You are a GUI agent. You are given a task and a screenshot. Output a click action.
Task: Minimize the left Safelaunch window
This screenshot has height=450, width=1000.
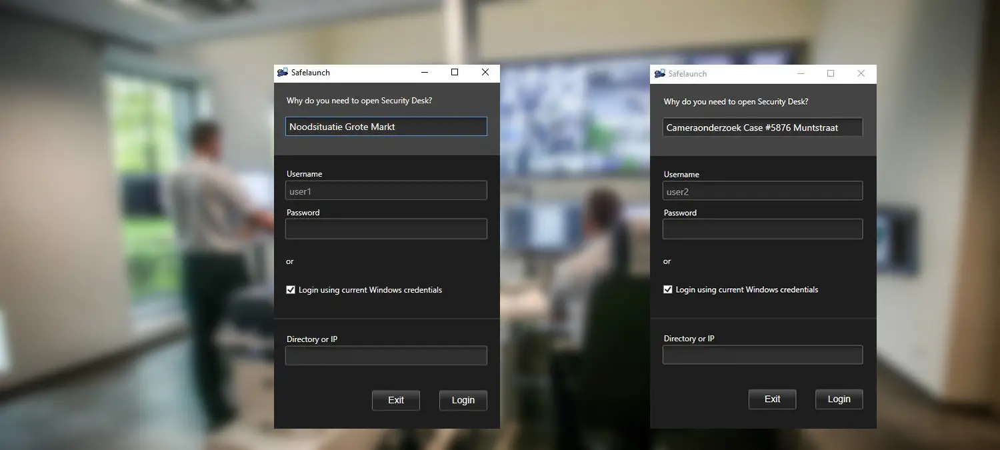[x=424, y=73]
